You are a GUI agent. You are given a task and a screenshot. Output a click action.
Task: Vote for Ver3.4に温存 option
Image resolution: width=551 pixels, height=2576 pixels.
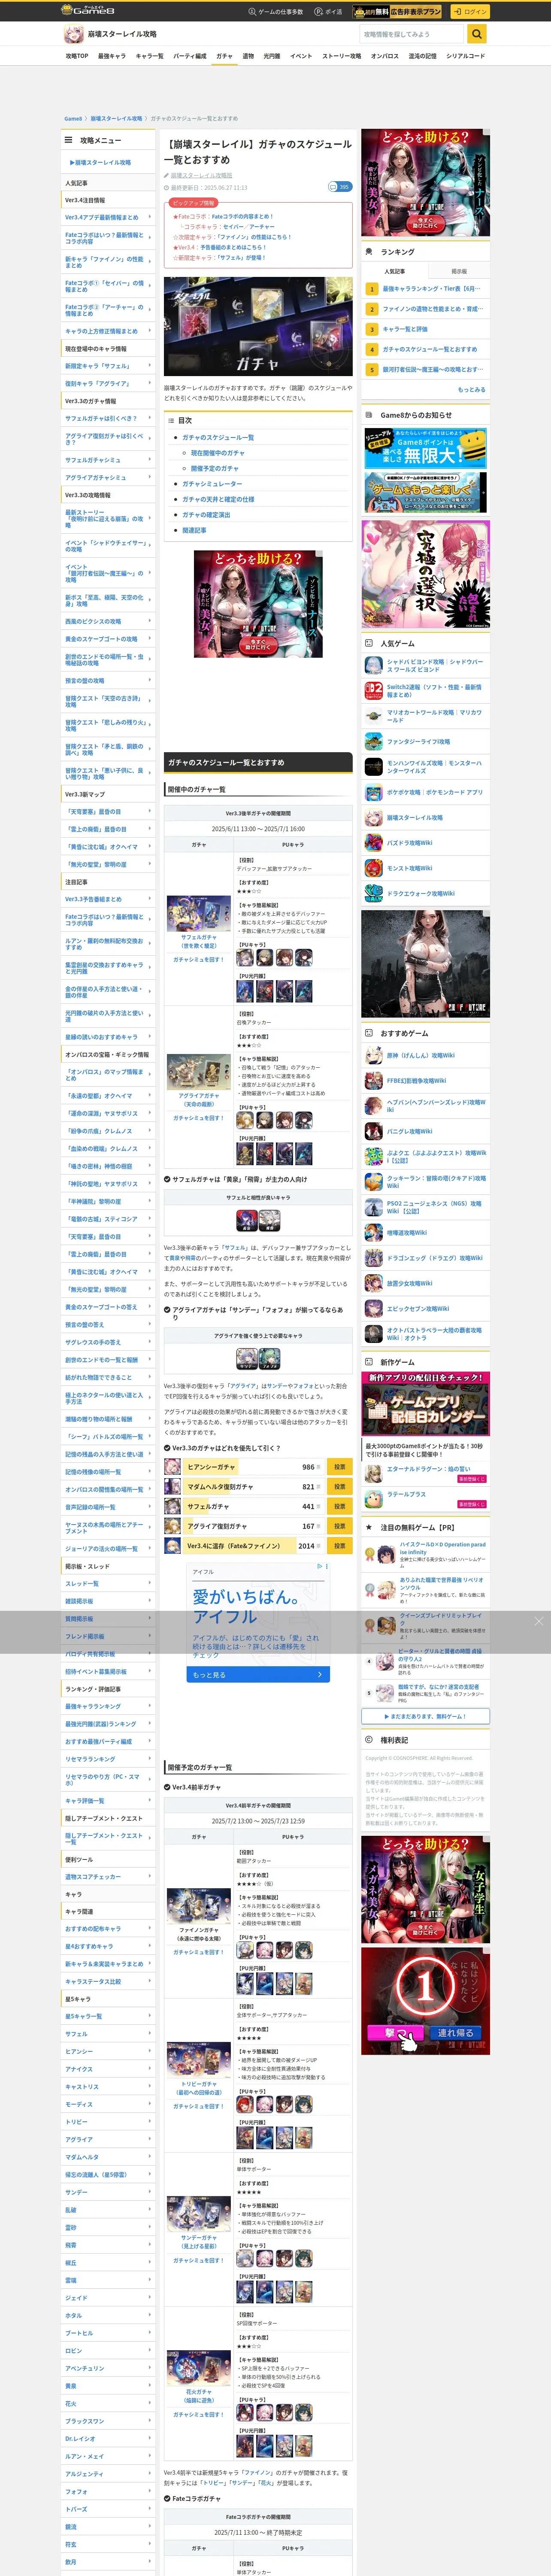coord(339,1546)
